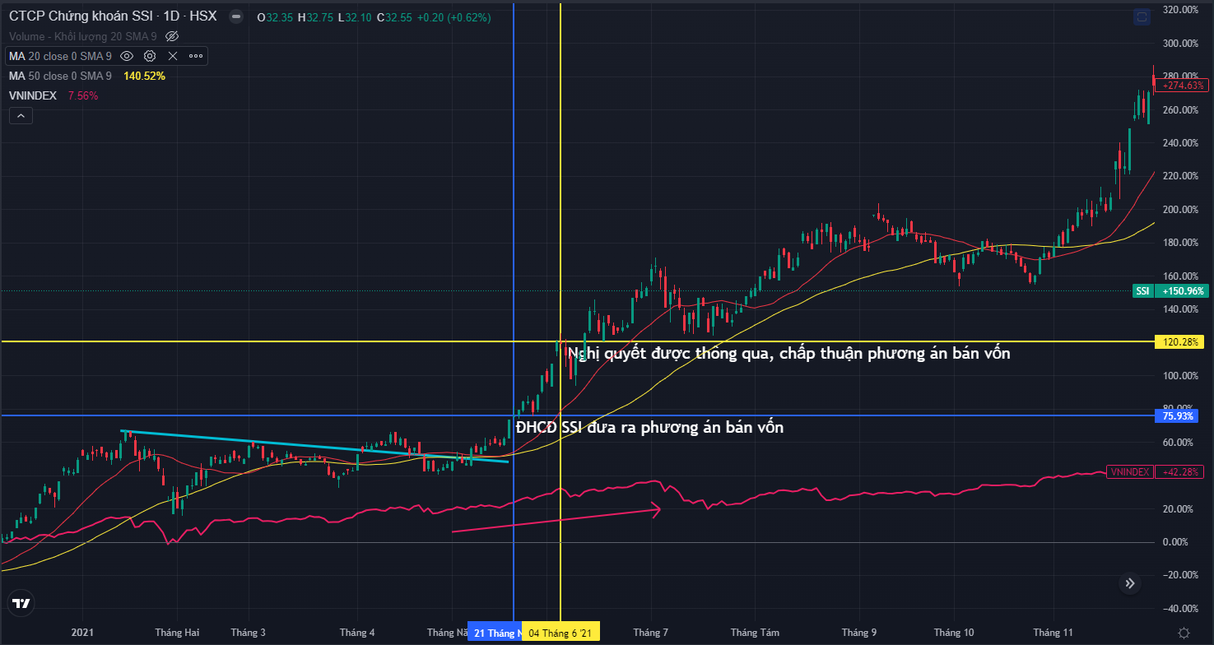Click the Tháng Tám time axis label
Image resolution: width=1214 pixels, height=645 pixels.
pyautogui.click(x=755, y=633)
